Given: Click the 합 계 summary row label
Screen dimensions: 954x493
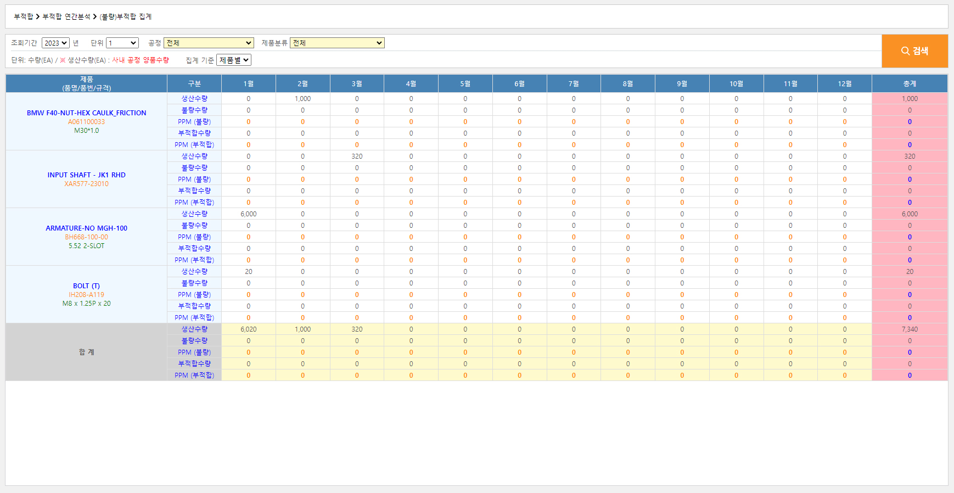Looking at the screenshot, I should click(x=87, y=352).
